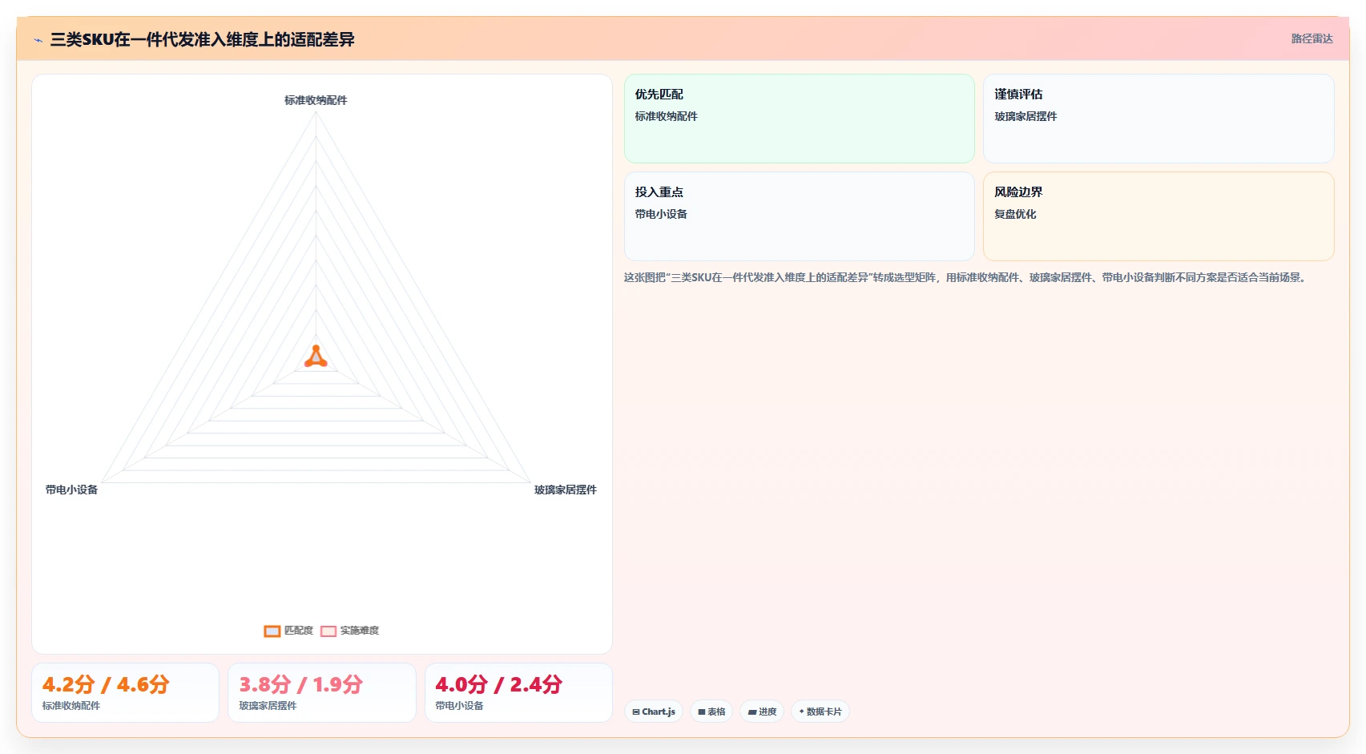Click the 表格 tag
This screenshot has height=754, width=1366.
coord(711,712)
